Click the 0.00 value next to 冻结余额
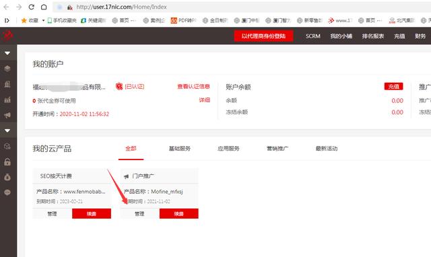 (397, 112)
